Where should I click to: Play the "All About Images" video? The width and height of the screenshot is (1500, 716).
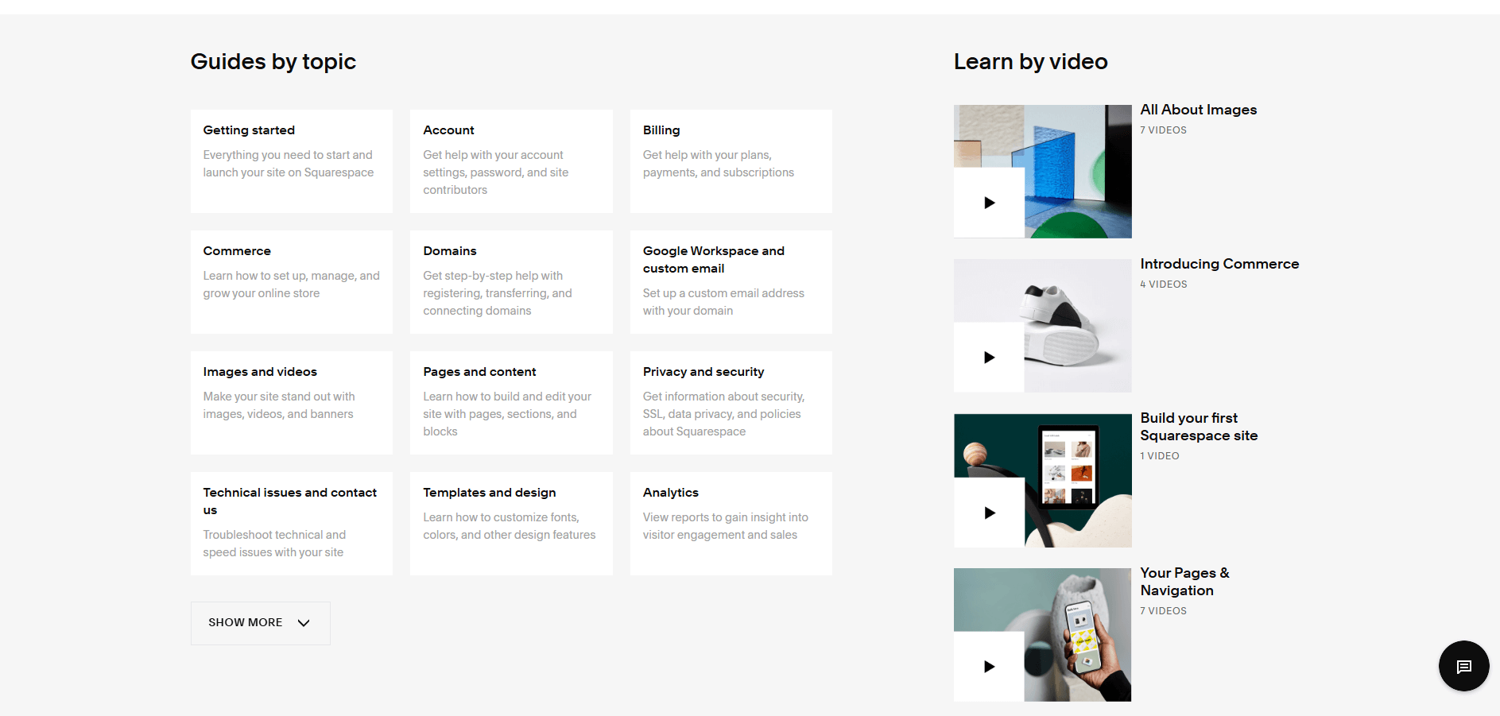[x=988, y=202]
